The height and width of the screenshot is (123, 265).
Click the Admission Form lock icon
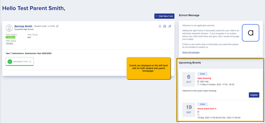pos(30,62)
